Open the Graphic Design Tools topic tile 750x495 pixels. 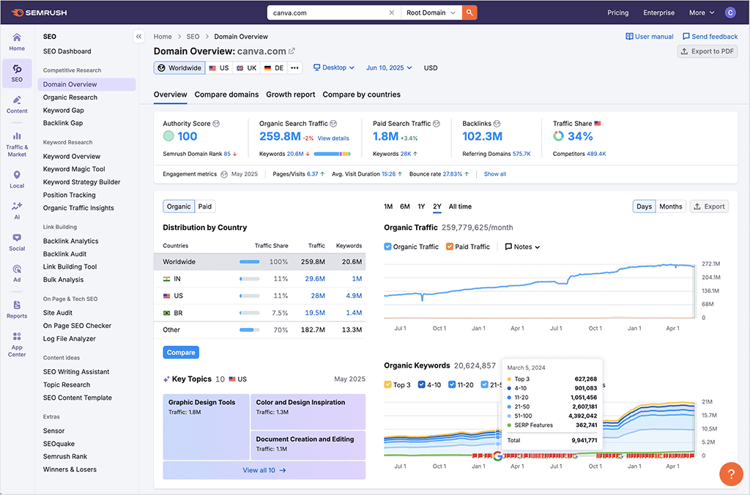(206, 427)
